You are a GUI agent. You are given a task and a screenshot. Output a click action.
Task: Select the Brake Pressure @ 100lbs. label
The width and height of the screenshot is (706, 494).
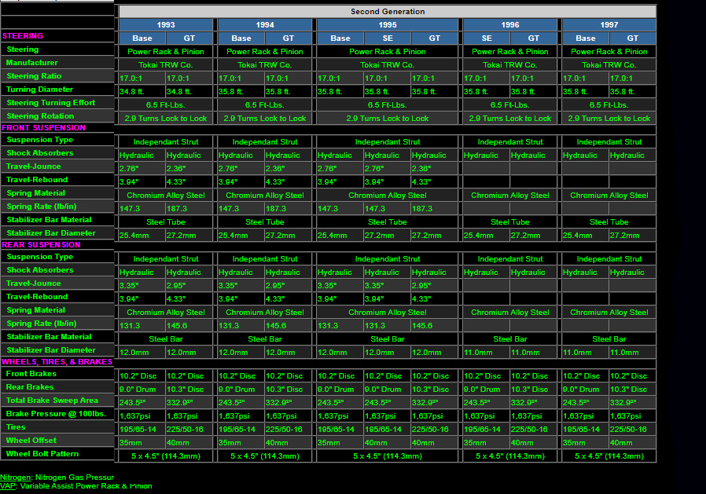coord(56,413)
